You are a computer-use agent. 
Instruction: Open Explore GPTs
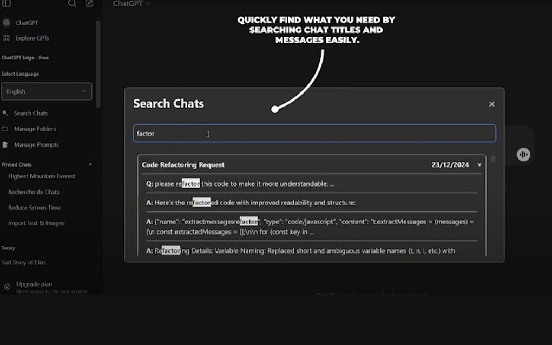pos(32,38)
